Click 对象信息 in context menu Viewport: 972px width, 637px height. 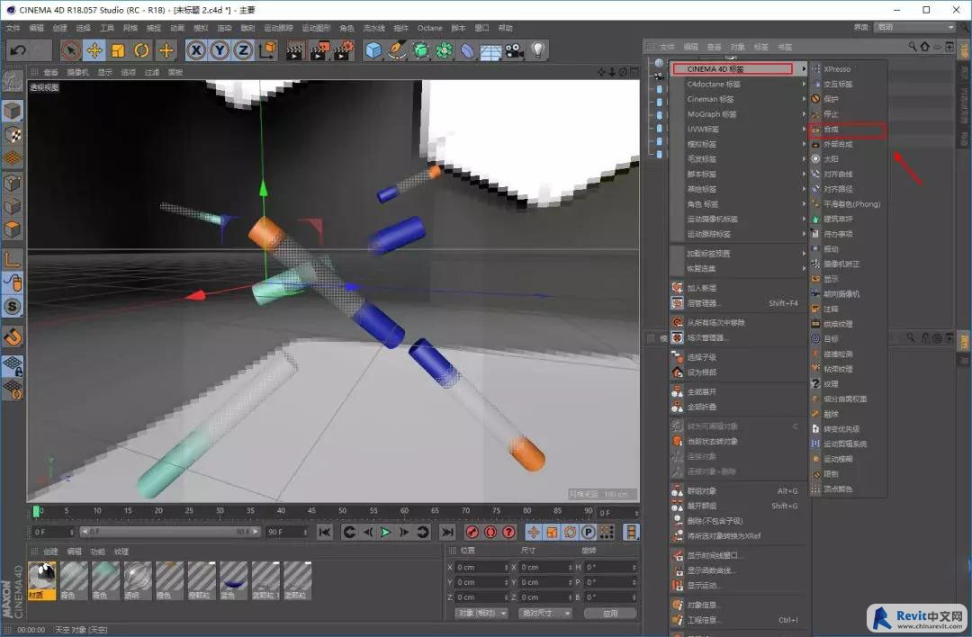pos(738,605)
